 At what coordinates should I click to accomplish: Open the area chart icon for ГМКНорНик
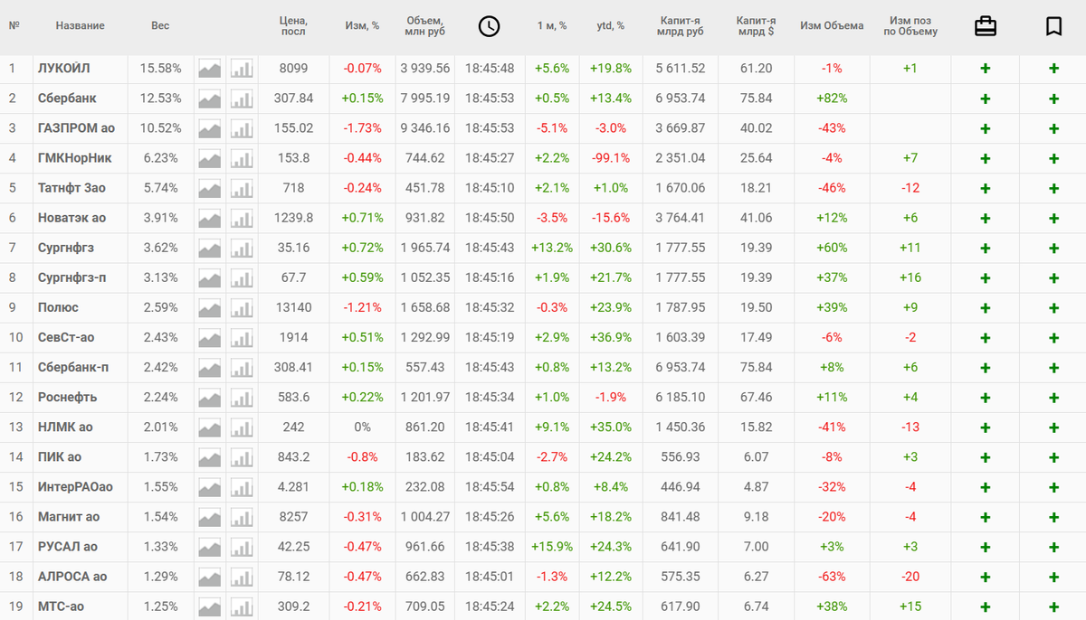pos(210,158)
